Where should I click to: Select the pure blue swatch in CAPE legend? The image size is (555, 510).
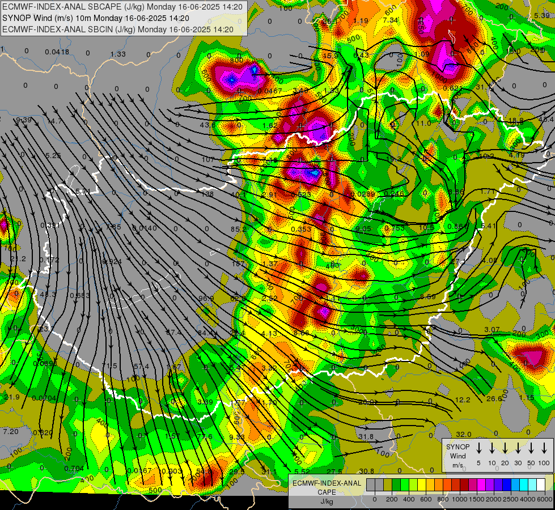[507, 485]
